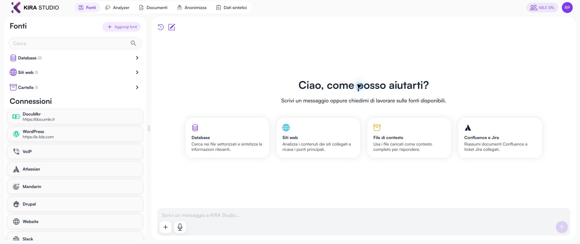Start a new chat with the edit icon

click(172, 27)
